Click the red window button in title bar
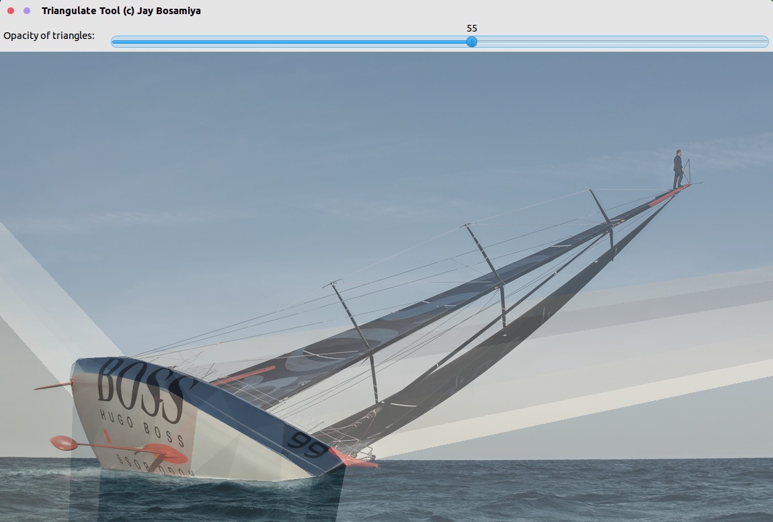 point(11,10)
